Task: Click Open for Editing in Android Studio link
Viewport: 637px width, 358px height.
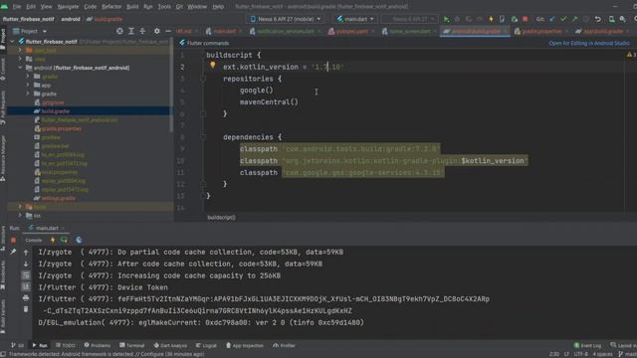Action: pos(589,43)
